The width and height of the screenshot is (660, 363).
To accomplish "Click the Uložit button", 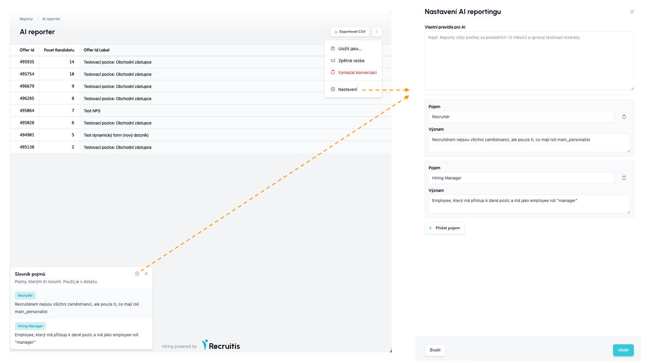I will 623,350.
